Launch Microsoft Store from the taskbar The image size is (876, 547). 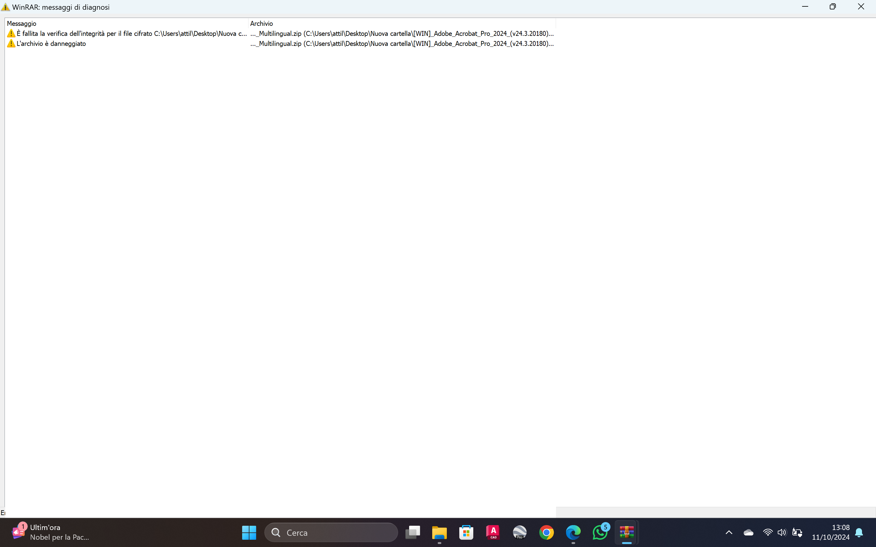tap(466, 532)
